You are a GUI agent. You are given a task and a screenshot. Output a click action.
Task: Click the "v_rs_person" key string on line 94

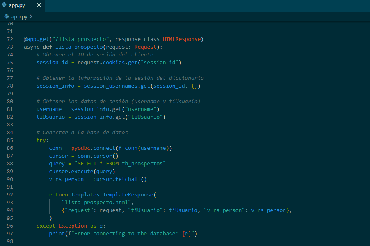coord(224,210)
